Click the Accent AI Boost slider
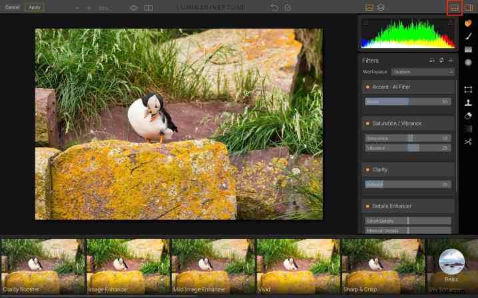This screenshot has height=298, width=478. 408,102
